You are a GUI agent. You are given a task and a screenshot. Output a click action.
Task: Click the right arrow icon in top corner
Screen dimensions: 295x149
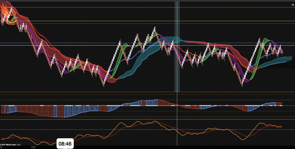click(292, 5)
